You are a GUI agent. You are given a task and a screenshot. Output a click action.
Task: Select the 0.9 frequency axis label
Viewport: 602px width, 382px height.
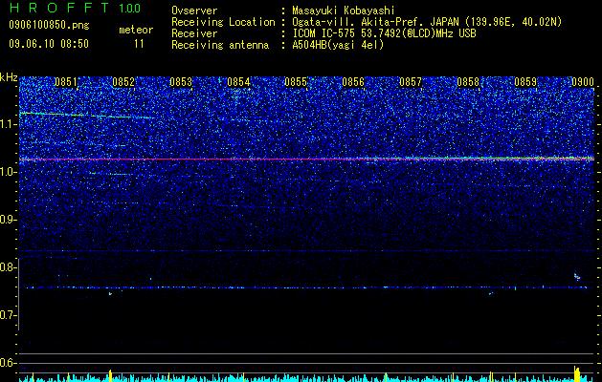(x=9, y=220)
